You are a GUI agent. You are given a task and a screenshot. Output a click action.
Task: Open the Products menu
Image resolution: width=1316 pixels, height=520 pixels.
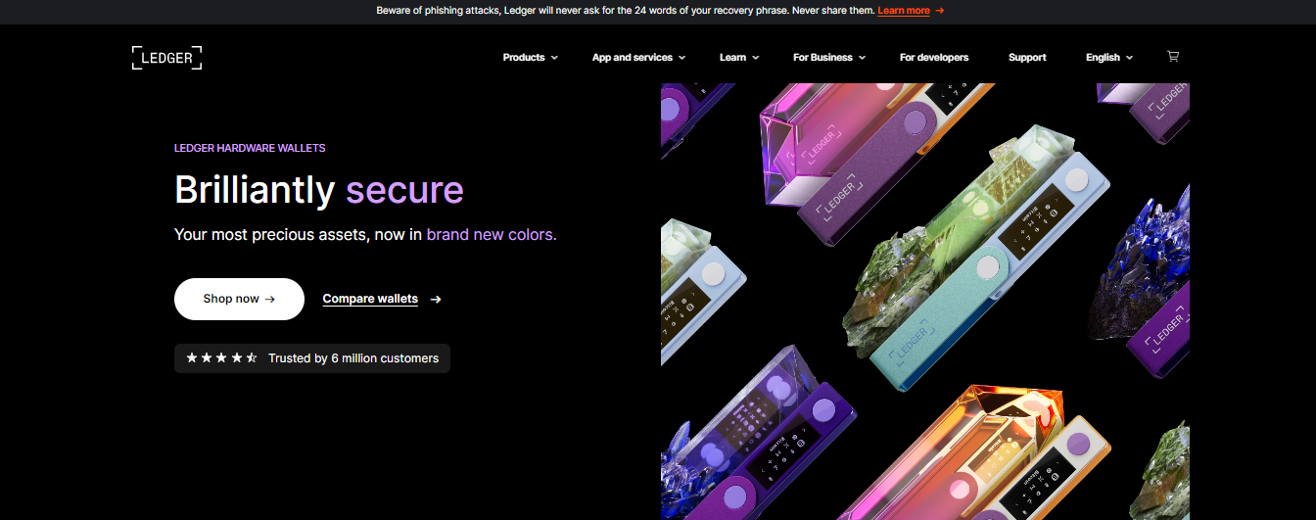click(x=524, y=58)
